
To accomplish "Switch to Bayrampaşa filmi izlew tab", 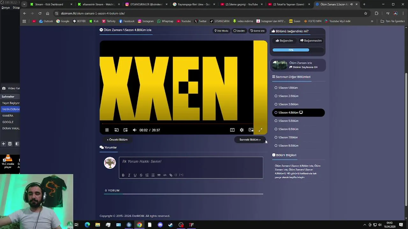I will pyautogui.click(x=194, y=4).
